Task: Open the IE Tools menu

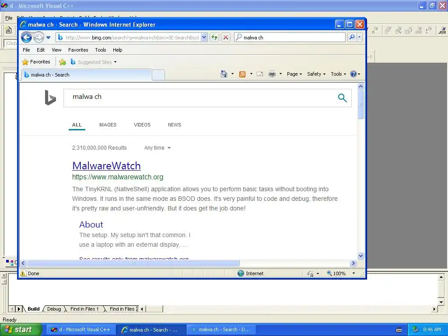Action: [x=101, y=50]
